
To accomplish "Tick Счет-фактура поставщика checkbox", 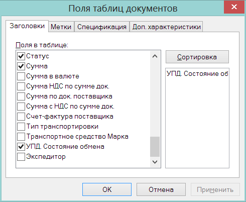I will click(x=21, y=117).
